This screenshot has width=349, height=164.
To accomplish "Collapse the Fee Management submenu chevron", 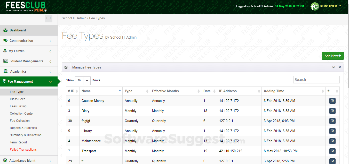I will 50,82.
